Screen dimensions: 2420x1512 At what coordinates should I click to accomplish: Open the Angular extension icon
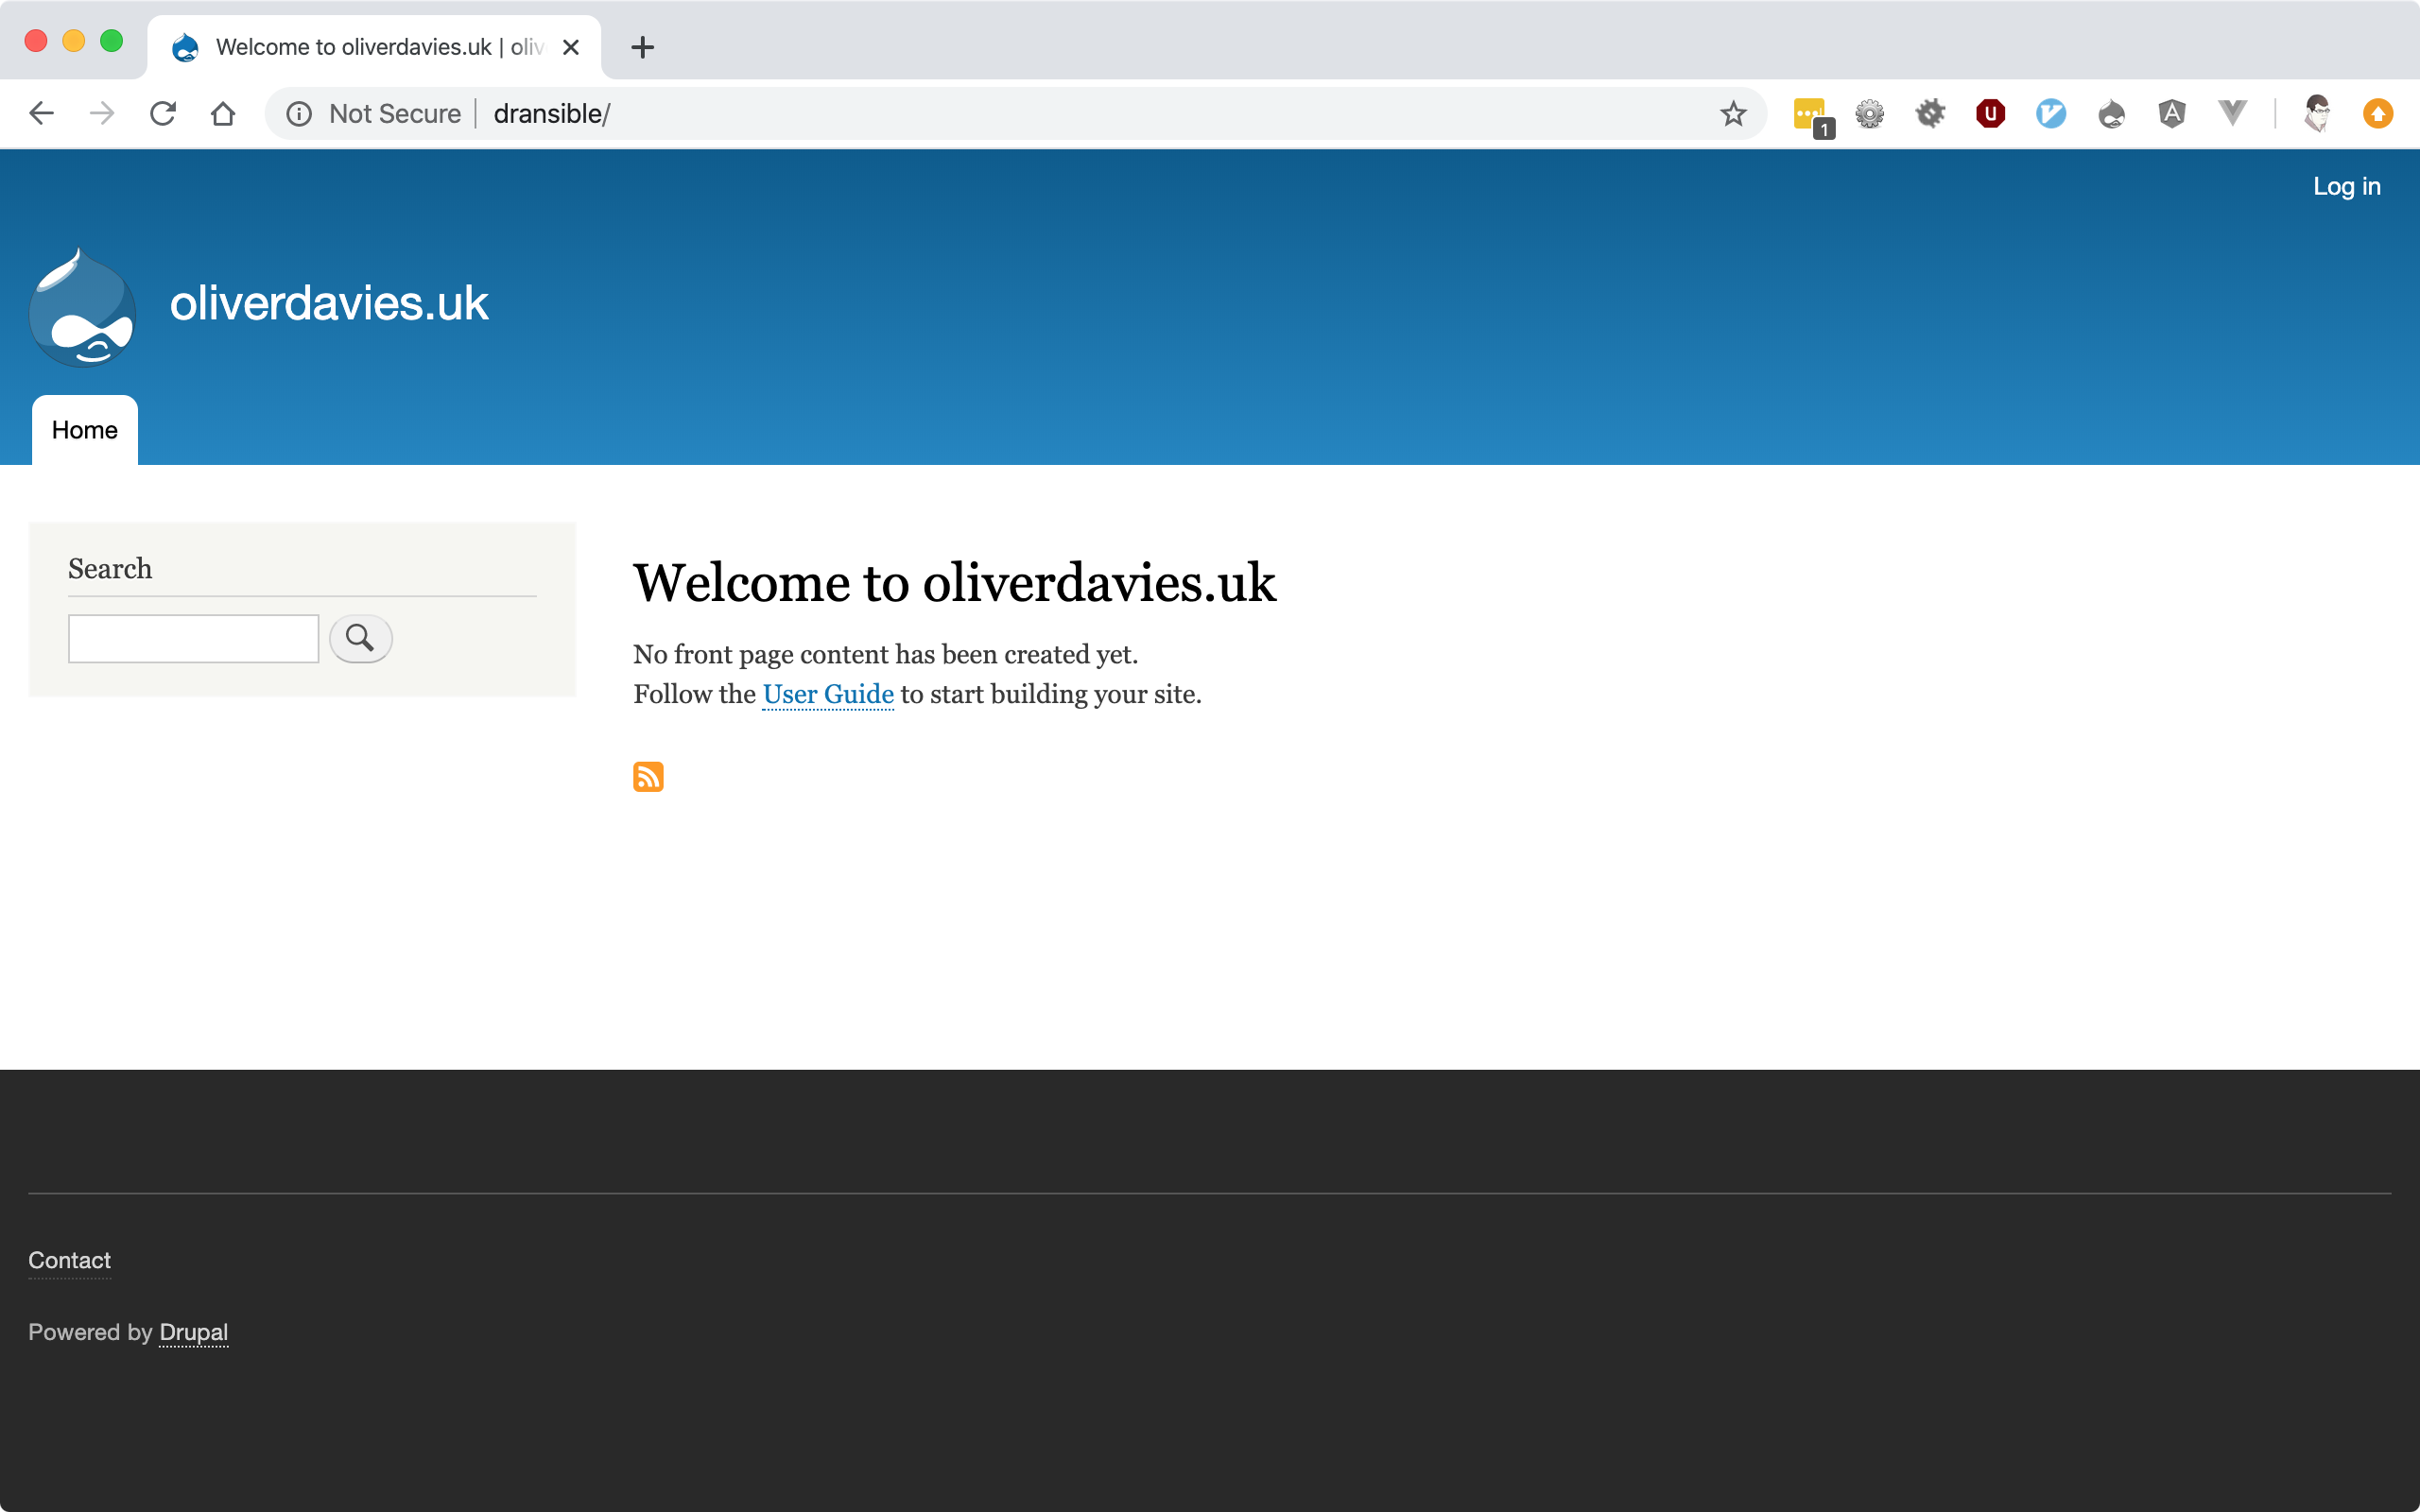coord(2171,114)
